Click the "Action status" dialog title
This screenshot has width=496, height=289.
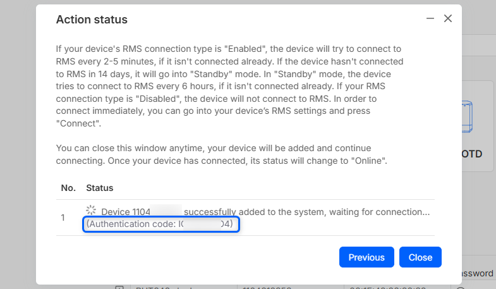tap(92, 20)
